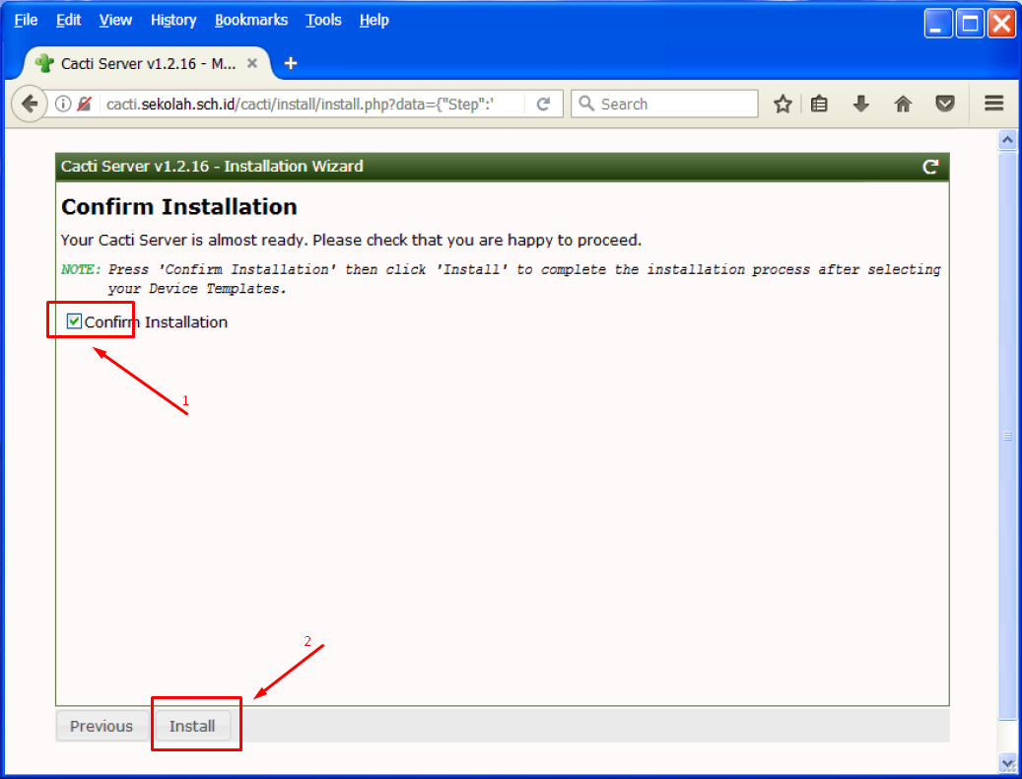
Task: Open the Bookmarks menu
Action: pyautogui.click(x=251, y=20)
